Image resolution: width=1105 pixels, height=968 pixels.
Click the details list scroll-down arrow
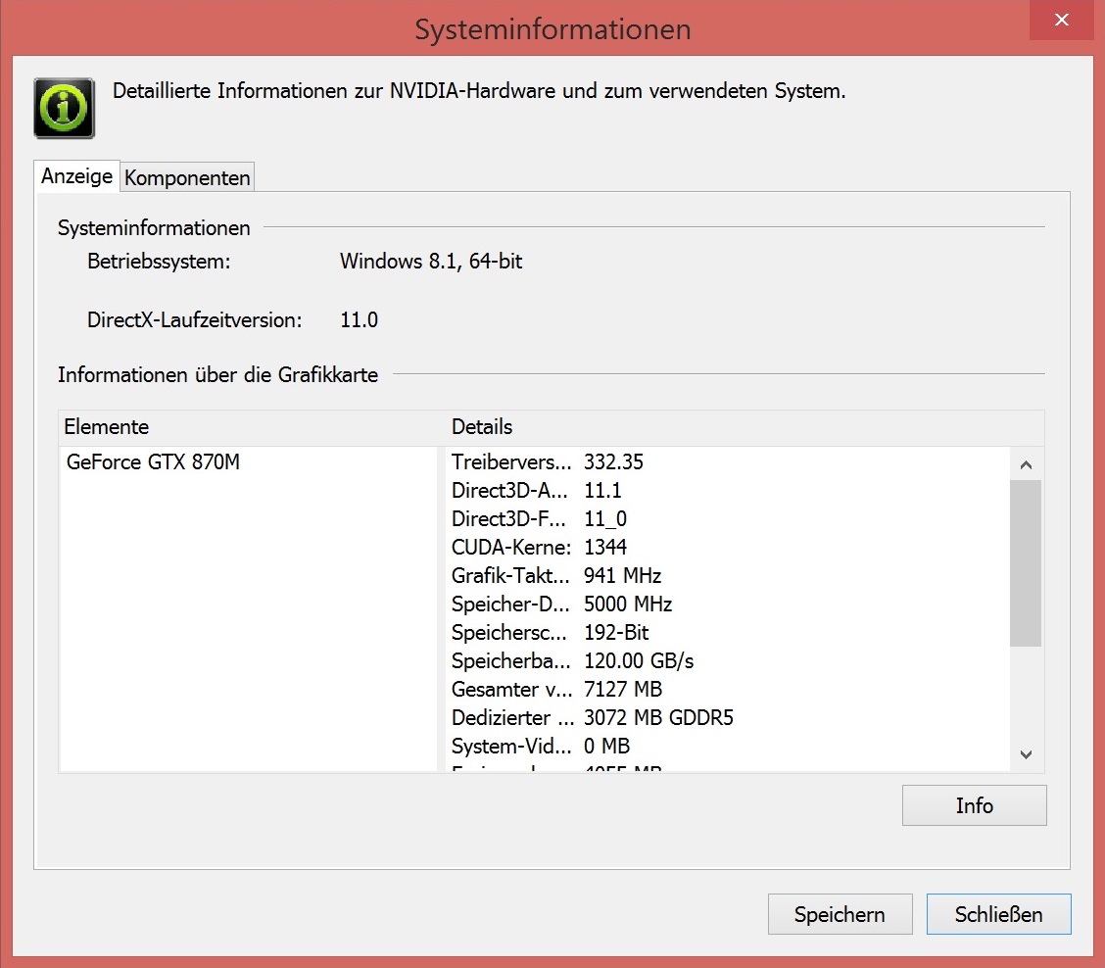point(1026,754)
